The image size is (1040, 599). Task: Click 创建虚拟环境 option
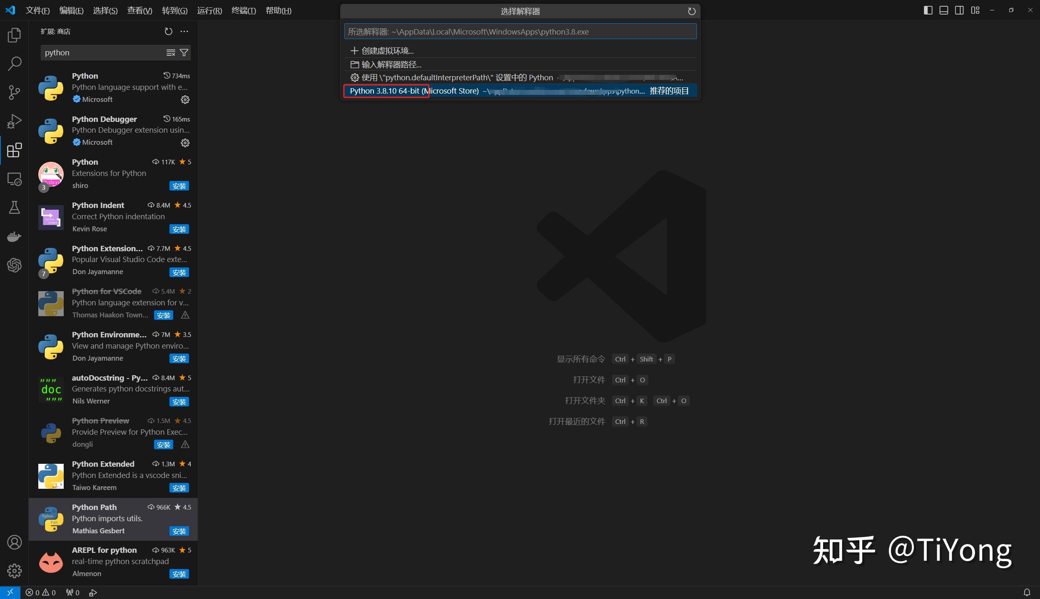(387, 51)
